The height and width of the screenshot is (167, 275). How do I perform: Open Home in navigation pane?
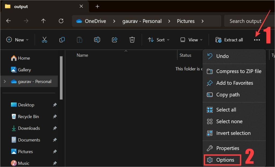(x=20, y=58)
